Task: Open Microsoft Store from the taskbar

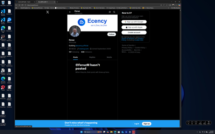Action: [x=119, y=132]
